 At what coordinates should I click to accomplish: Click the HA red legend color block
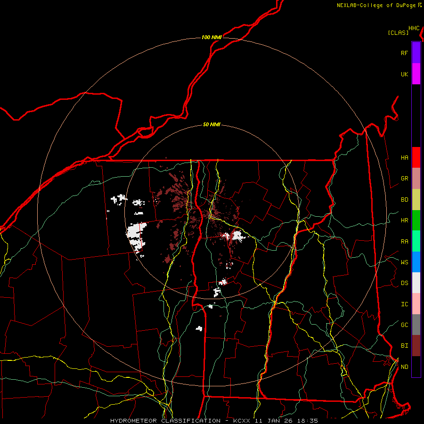pos(416,157)
